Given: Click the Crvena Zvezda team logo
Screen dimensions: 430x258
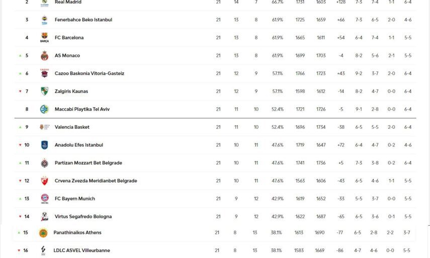Looking at the screenshot, I should click(x=44, y=181).
